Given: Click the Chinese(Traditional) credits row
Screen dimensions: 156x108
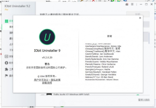Looking at the screenshot, I should [x=103, y=51].
